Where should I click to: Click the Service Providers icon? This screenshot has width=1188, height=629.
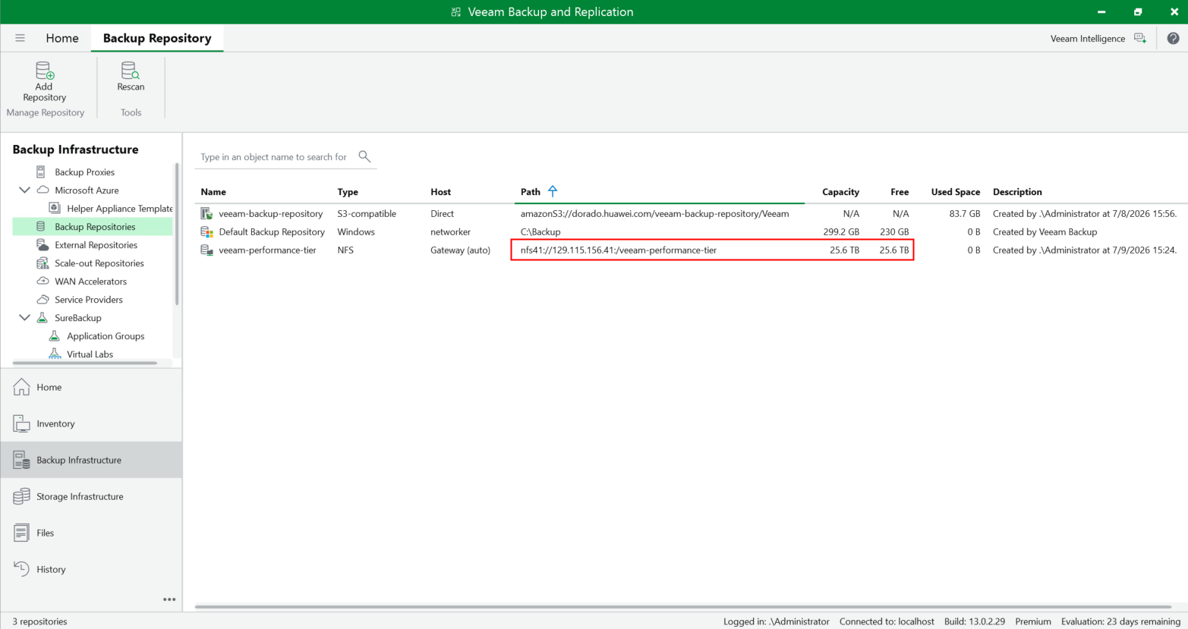[x=43, y=300]
